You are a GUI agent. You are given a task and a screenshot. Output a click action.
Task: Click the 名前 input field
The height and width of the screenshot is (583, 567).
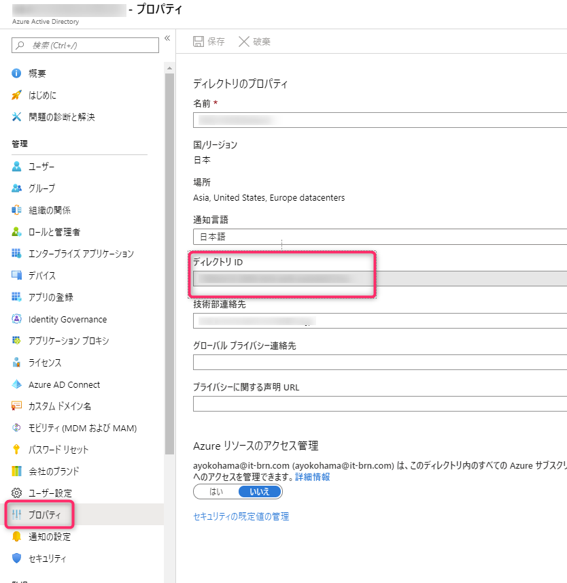coord(380,120)
